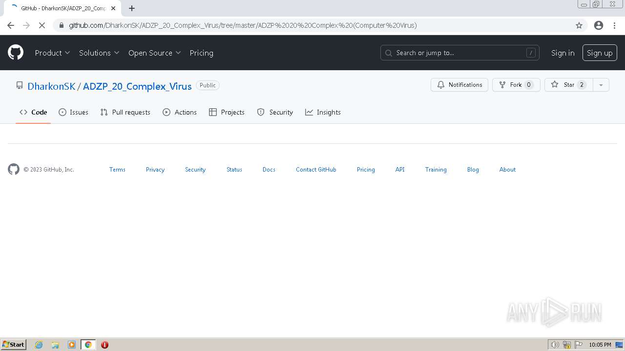The image size is (625, 351).
Task: Open the Blog footer link
Action: [473, 170]
